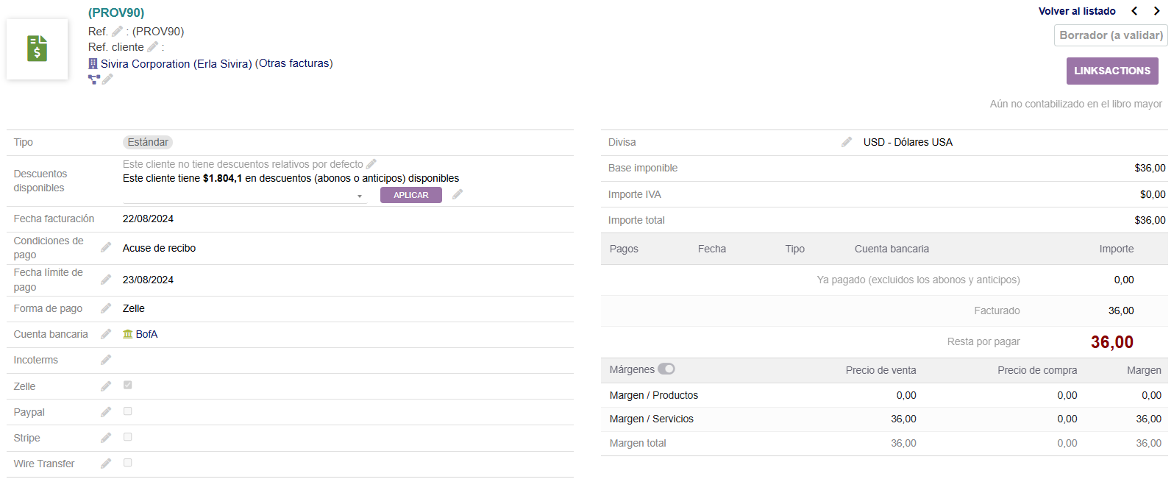This screenshot has height=479, width=1174.
Task: Edit Cuenta bancaria using pencil icon
Action: pyautogui.click(x=106, y=334)
